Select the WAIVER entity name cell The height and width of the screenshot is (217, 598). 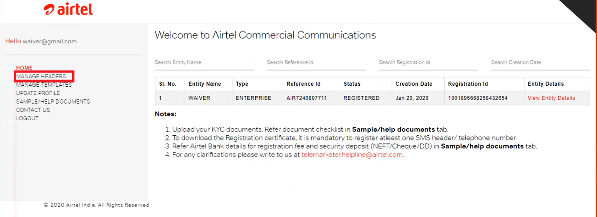tap(199, 98)
